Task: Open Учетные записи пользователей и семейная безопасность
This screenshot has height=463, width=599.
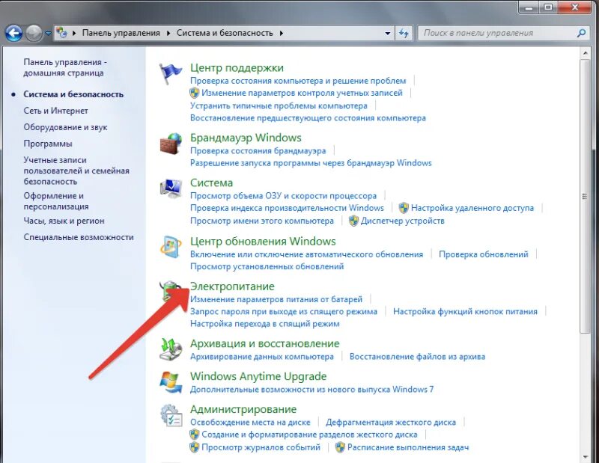Action: (76, 171)
